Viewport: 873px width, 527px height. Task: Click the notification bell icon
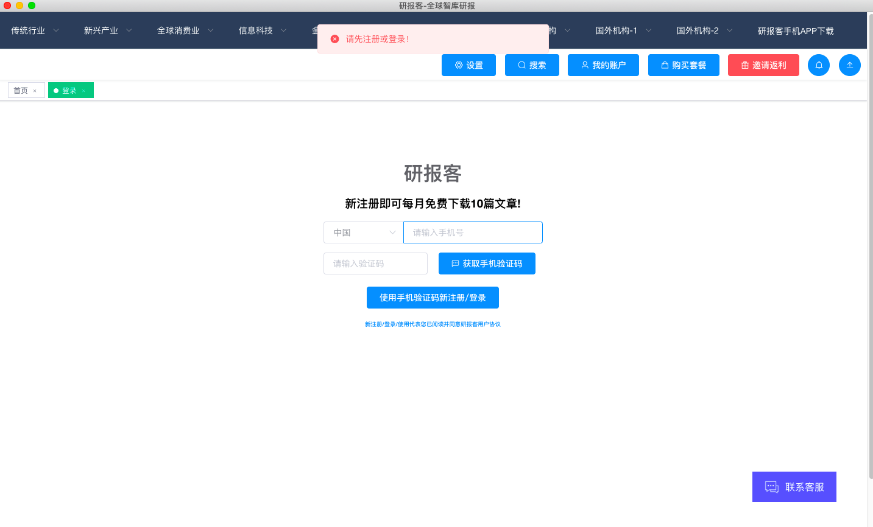818,65
